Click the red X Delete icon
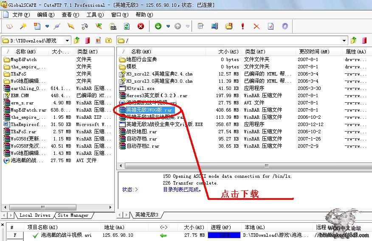This screenshot has height=241, width=372. coord(256,26)
